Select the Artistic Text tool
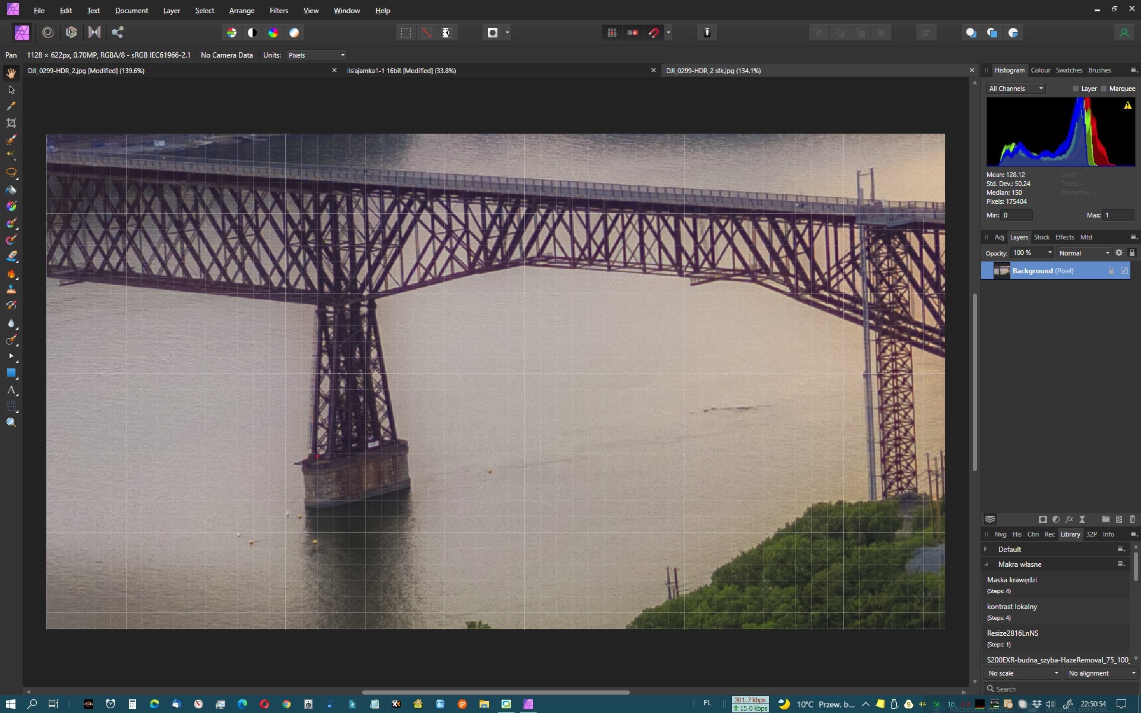Image resolution: width=1141 pixels, height=713 pixels. 11,390
